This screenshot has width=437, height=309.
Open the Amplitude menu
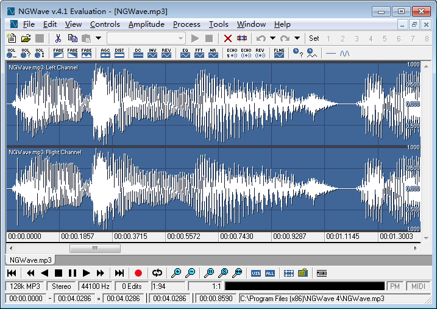click(x=146, y=24)
